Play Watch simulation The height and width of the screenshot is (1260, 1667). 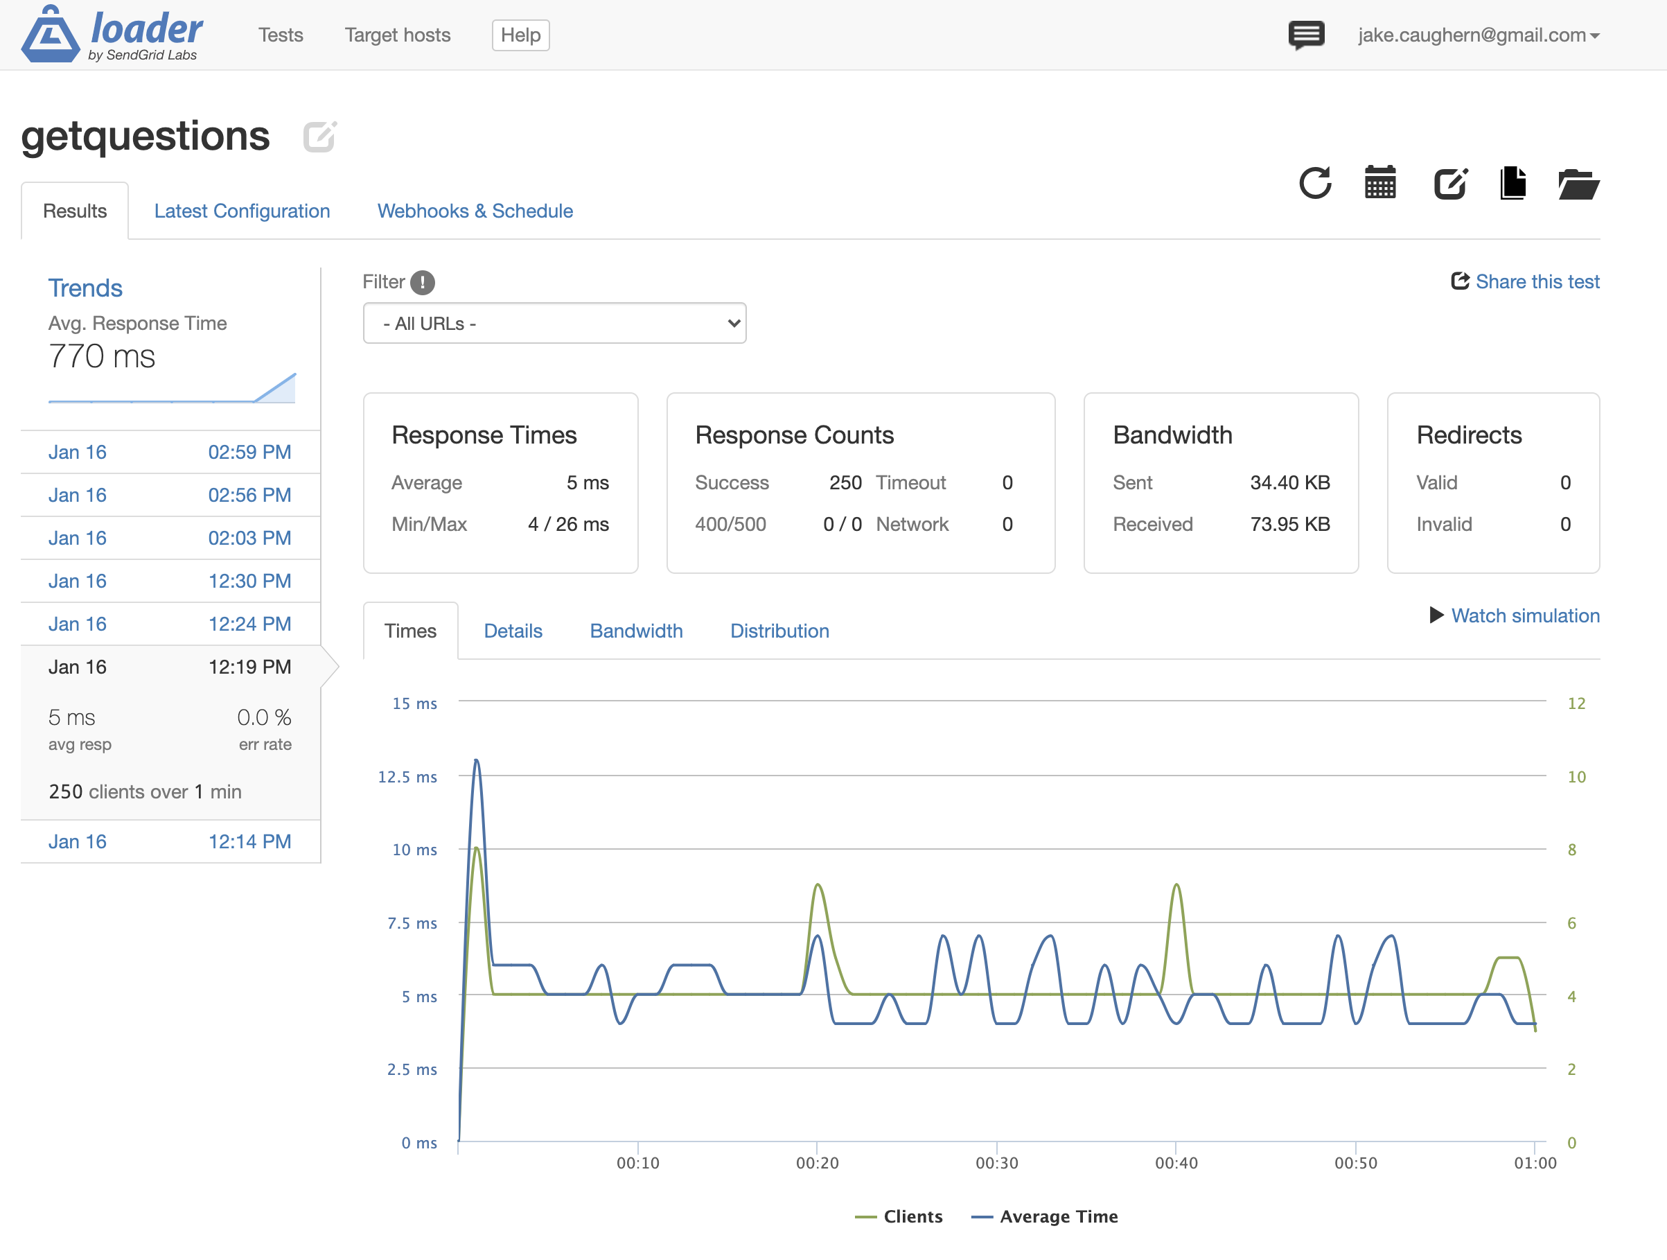(1515, 615)
